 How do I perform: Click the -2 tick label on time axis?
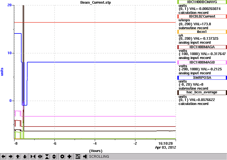135,144
